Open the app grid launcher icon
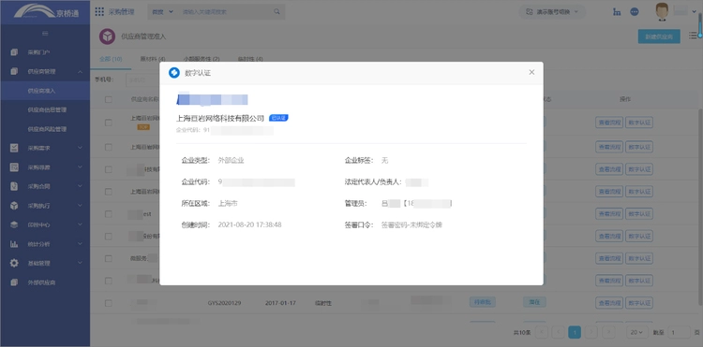This screenshot has height=347, width=703. pyautogui.click(x=99, y=11)
